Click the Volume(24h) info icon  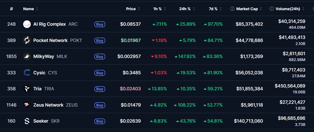(271, 9)
